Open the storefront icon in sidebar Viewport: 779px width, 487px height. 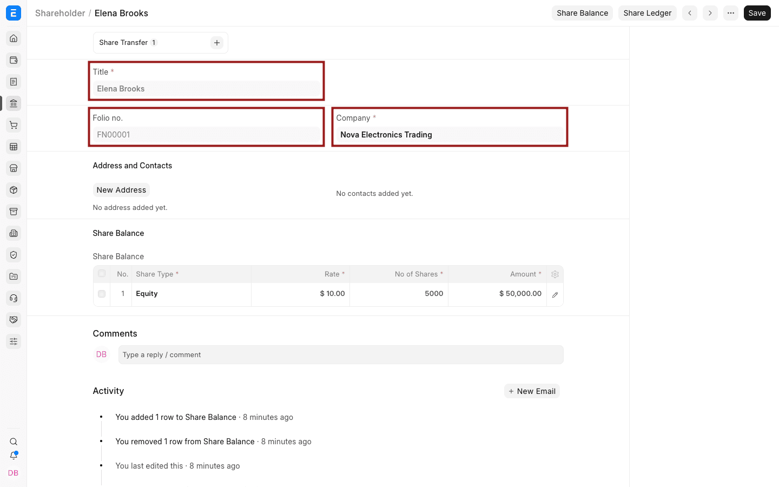[14, 168]
